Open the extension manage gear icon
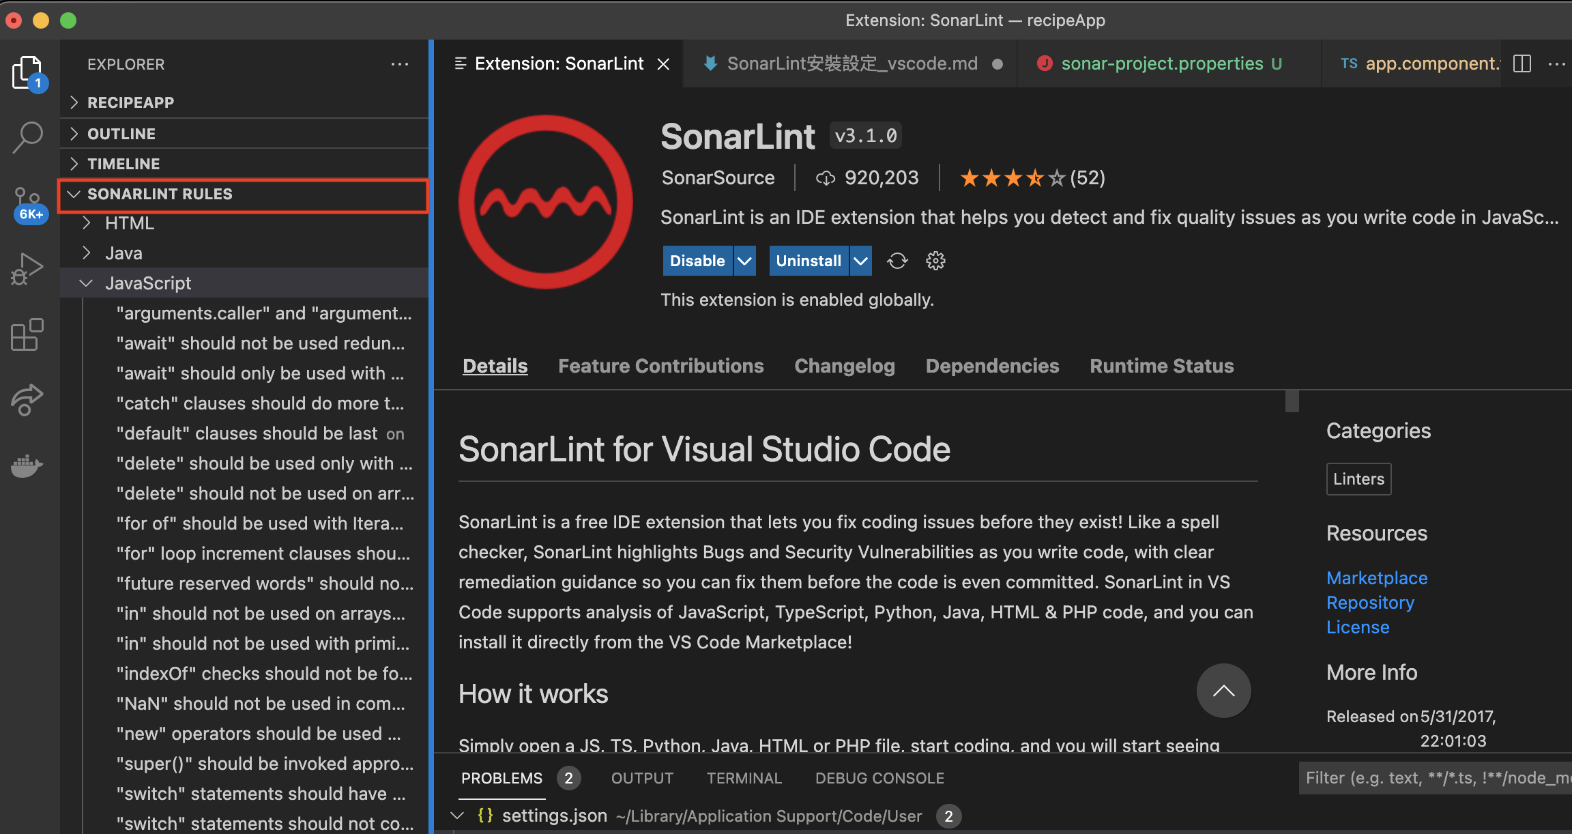 935,261
